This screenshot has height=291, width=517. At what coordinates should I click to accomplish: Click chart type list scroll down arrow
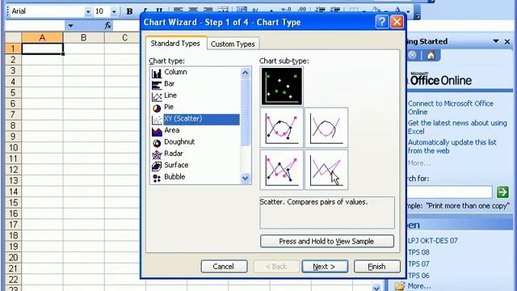click(x=246, y=178)
